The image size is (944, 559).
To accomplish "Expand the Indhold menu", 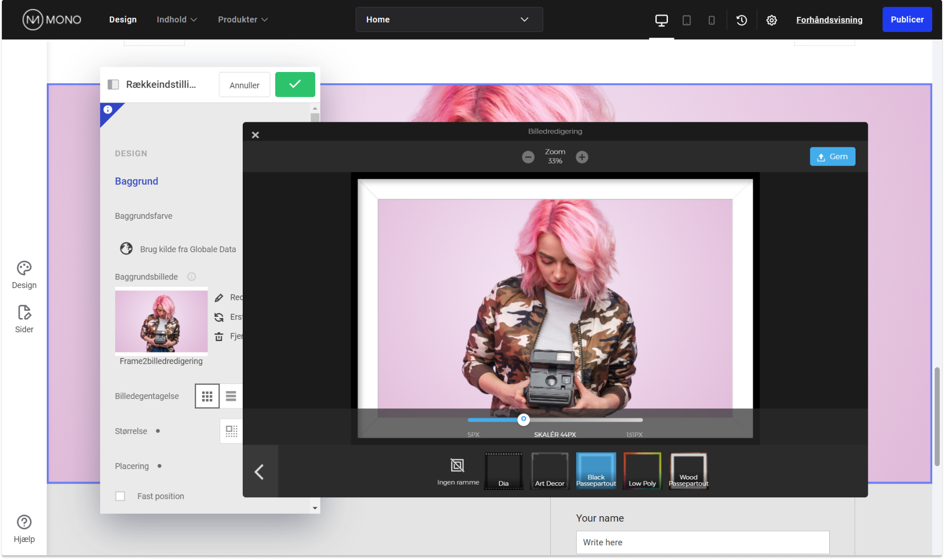I will click(x=176, y=20).
